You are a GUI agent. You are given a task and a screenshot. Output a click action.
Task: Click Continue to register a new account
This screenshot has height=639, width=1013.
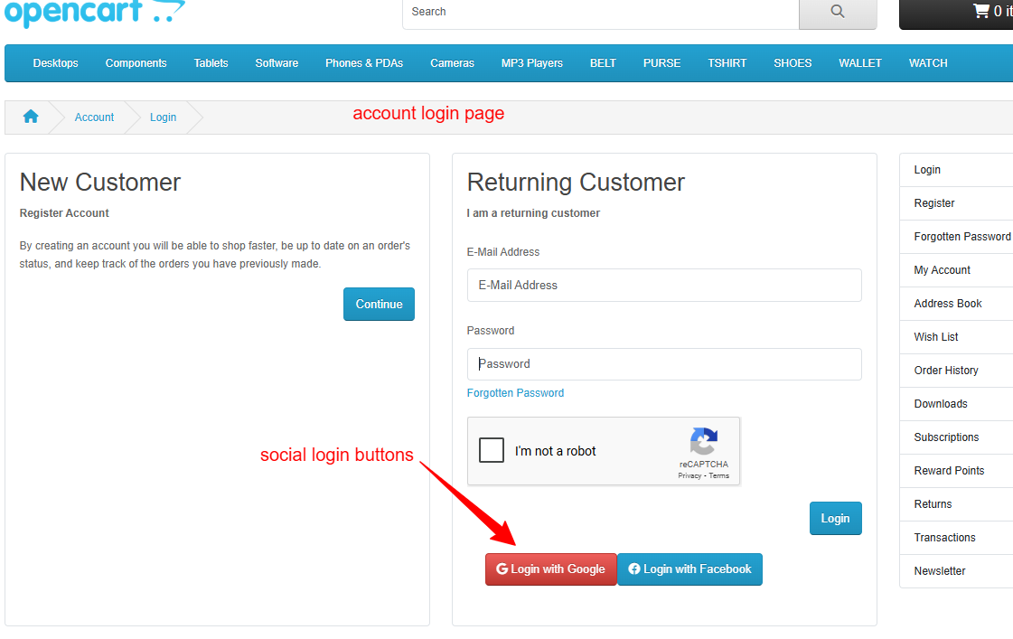379,304
